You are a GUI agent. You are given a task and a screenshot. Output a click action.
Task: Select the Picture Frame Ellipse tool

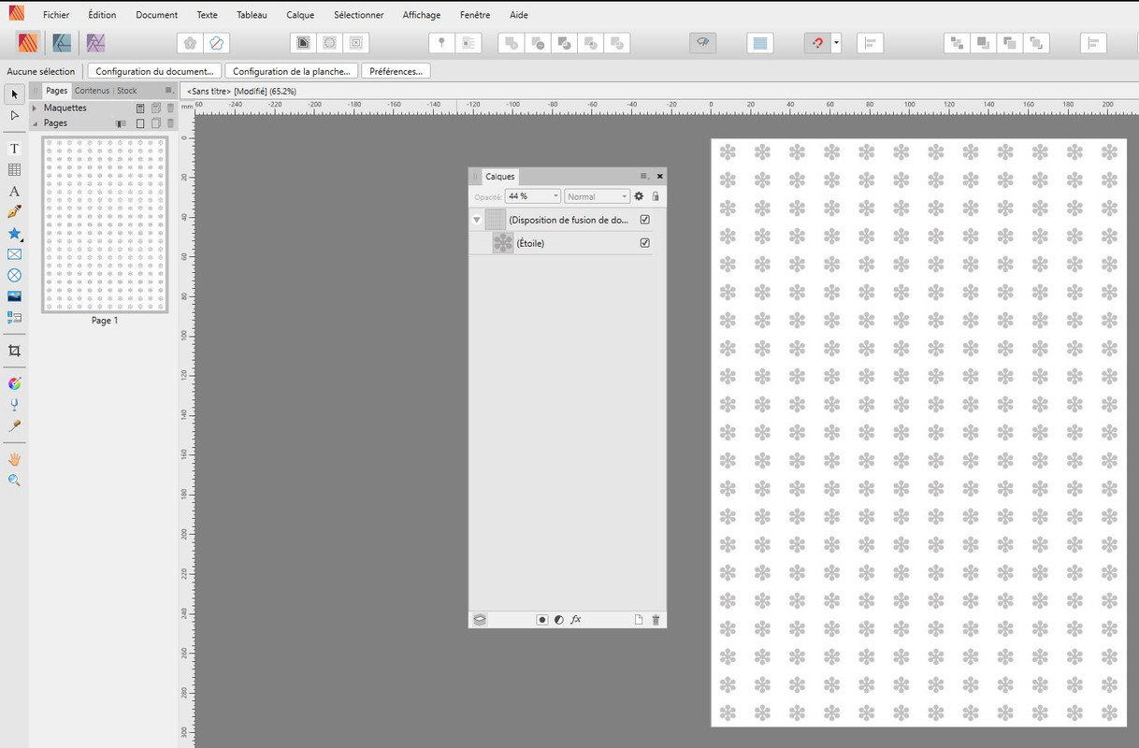point(14,276)
